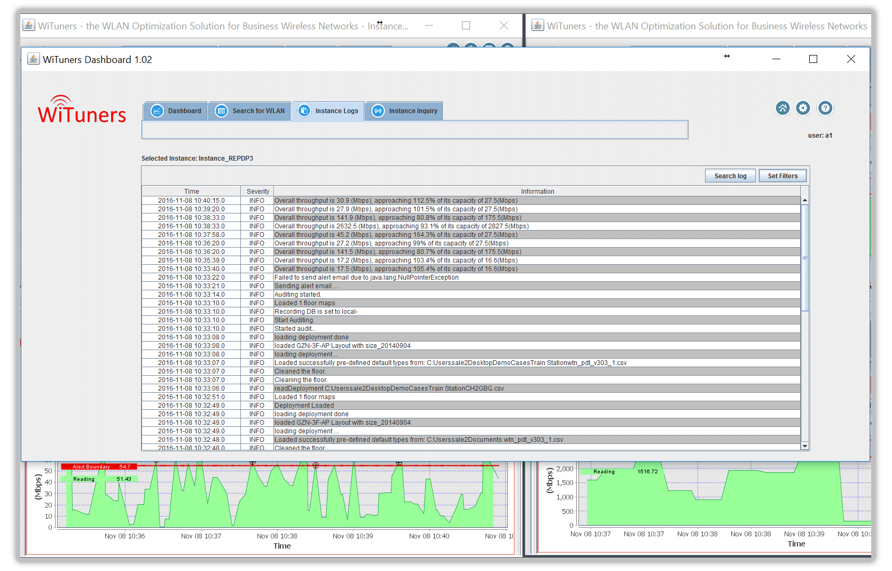This screenshot has height=571, width=892.
Task: Select the 2016-11-08 10:39:20.0 timestamp cell
Action: (x=191, y=209)
